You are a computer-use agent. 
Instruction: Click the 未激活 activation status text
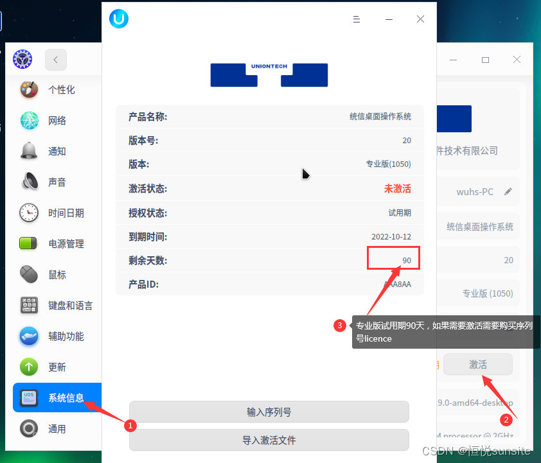coord(398,189)
